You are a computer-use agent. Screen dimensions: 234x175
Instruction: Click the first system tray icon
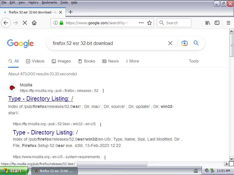(x=207, y=171)
